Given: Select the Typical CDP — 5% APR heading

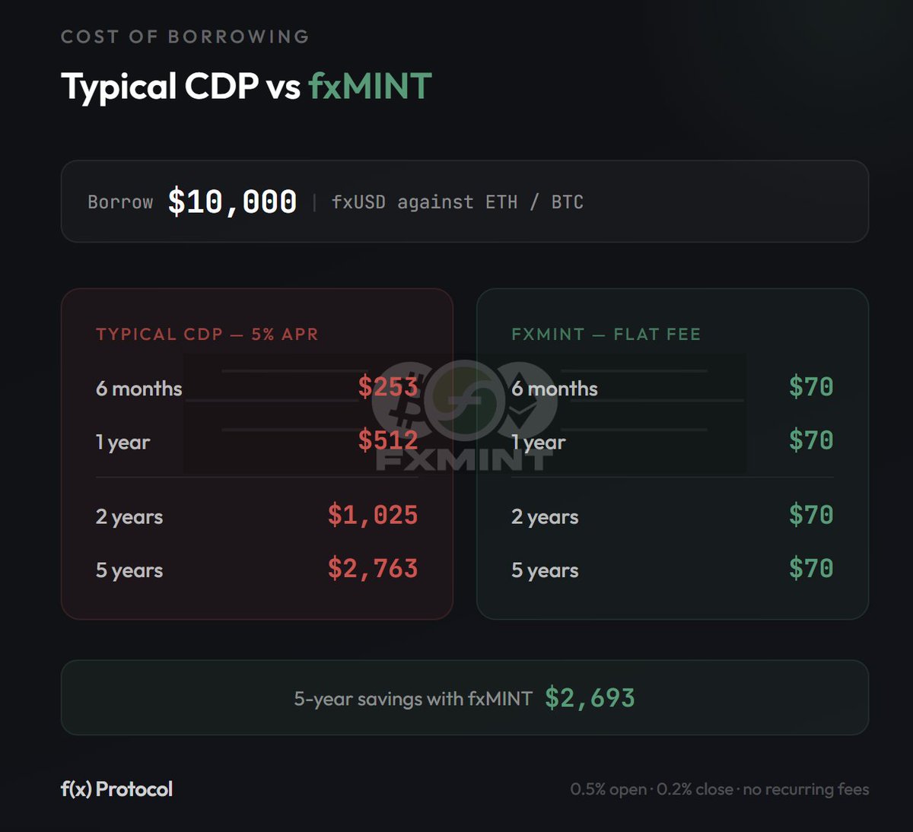Looking at the screenshot, I should click(207, 335).
